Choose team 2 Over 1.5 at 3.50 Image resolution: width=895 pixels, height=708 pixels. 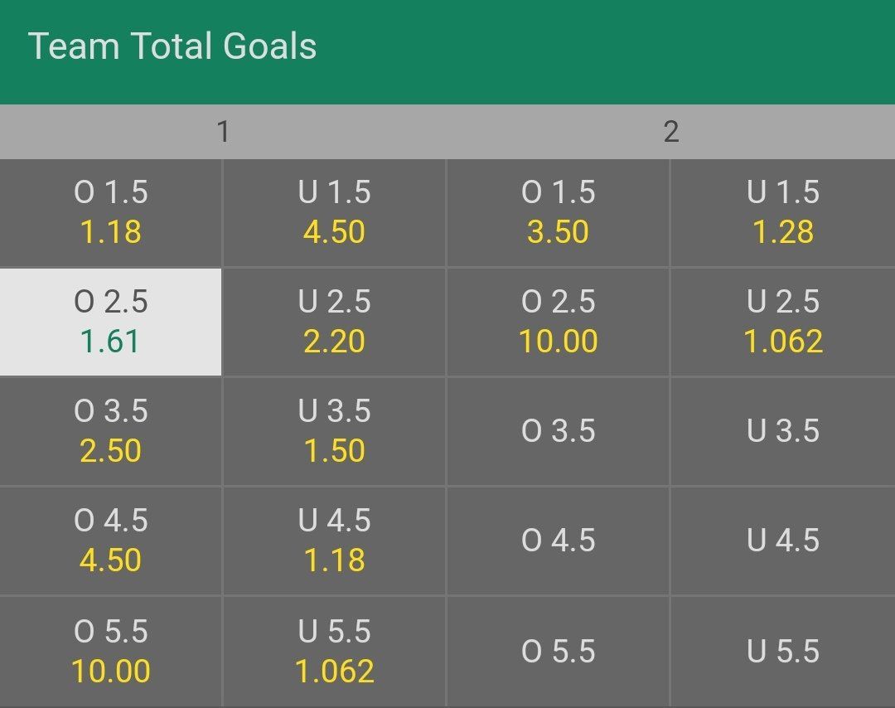[559, 213]
